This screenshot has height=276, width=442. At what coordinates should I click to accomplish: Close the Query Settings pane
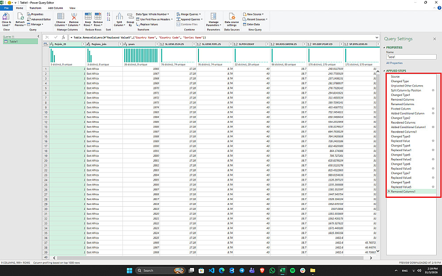pyautogui.click(x=434, y=39)
